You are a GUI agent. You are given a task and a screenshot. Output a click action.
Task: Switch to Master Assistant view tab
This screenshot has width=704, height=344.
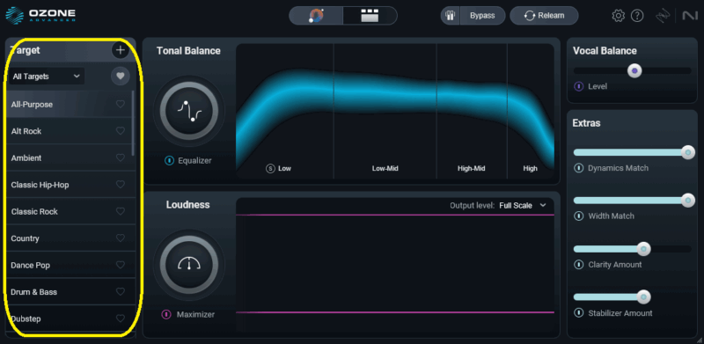[316, 16]
